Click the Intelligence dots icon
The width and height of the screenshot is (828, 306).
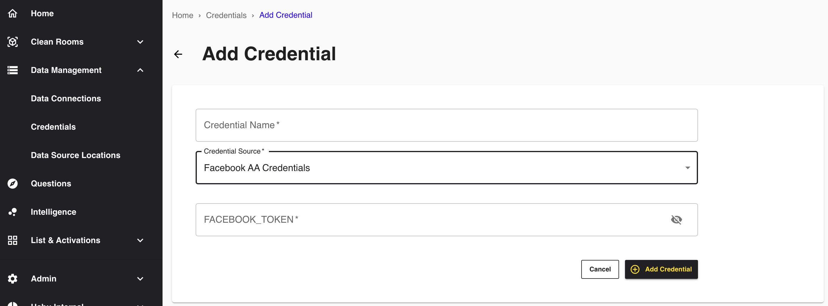[x=12, y=212]
